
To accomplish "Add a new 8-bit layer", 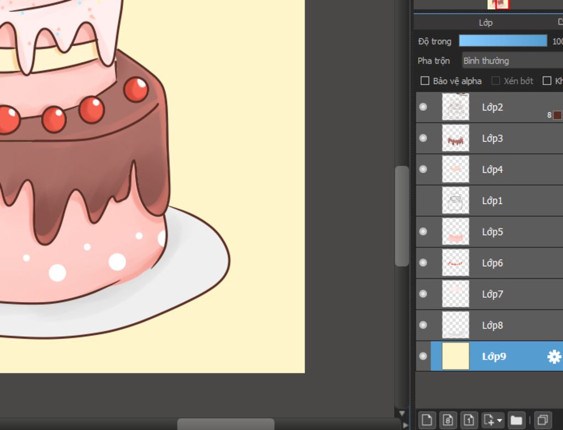I will tap(448, 420).
